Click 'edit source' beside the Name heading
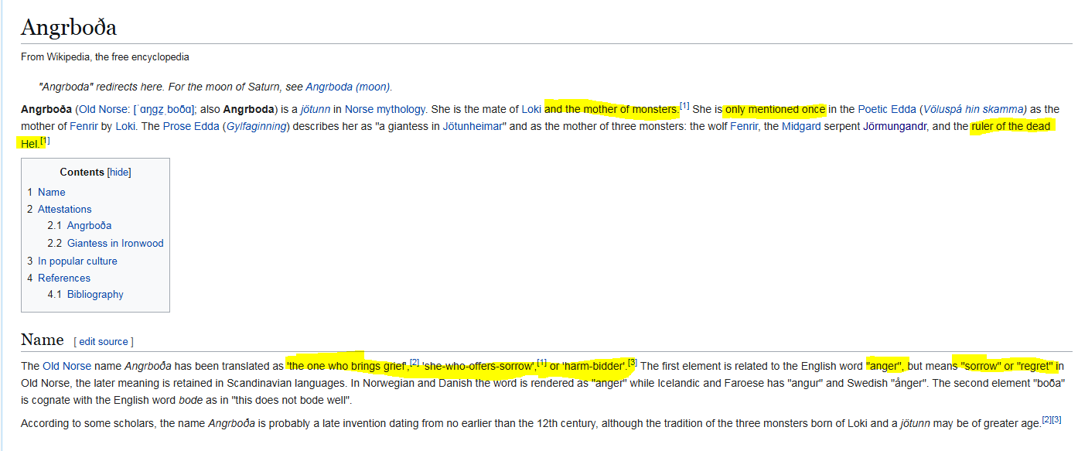The height and width of the screenshot is (451, 1078). click(x=104, y=341)
